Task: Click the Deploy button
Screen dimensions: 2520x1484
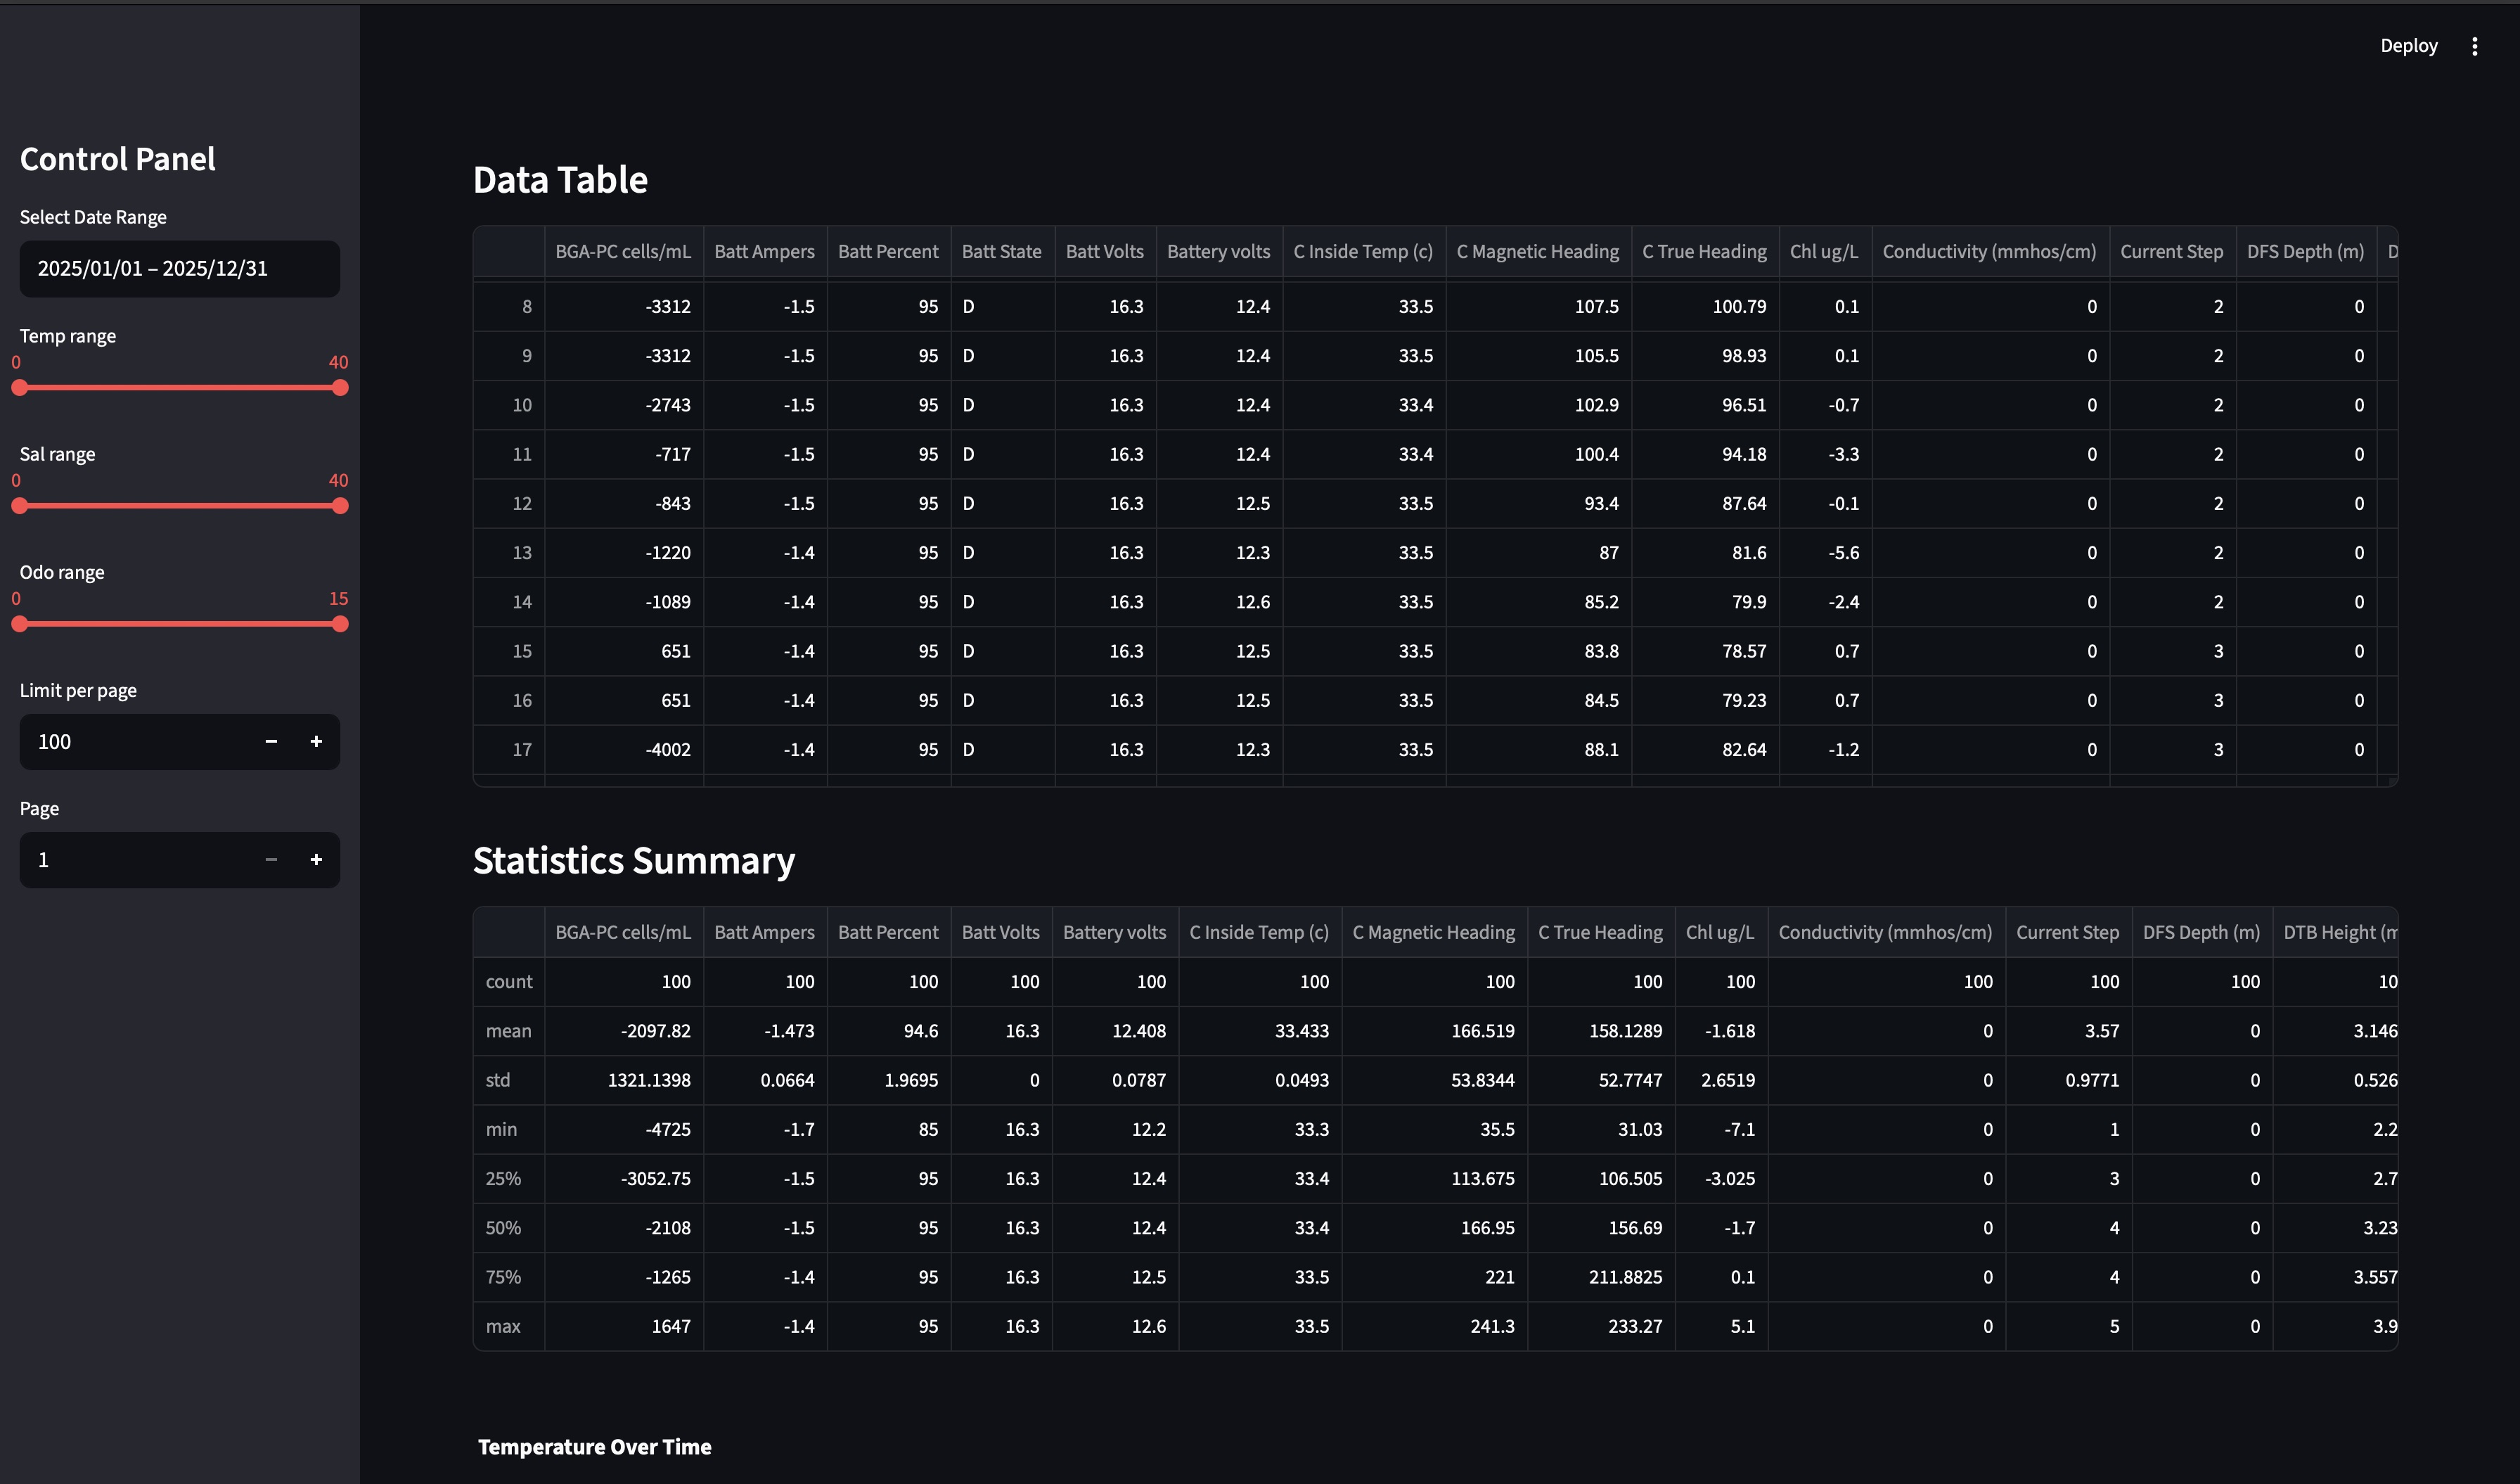Action: click(2408, 46)
